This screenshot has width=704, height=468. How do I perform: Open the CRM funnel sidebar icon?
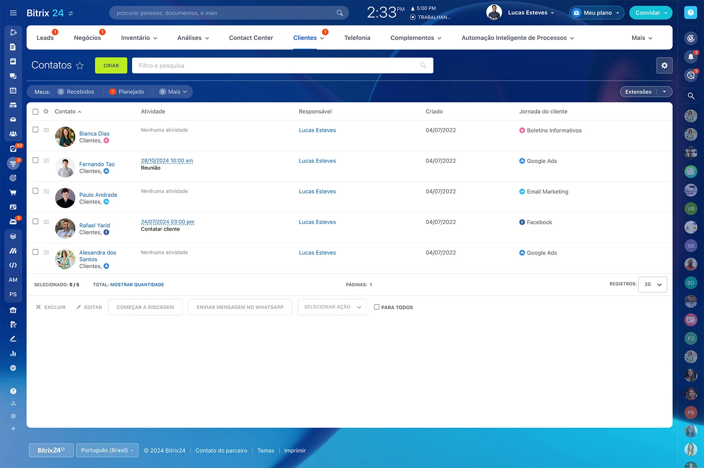[13, 163]
